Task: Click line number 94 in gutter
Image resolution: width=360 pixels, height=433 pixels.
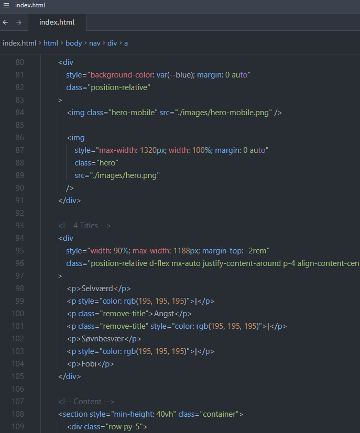Action: coord(19,238)
